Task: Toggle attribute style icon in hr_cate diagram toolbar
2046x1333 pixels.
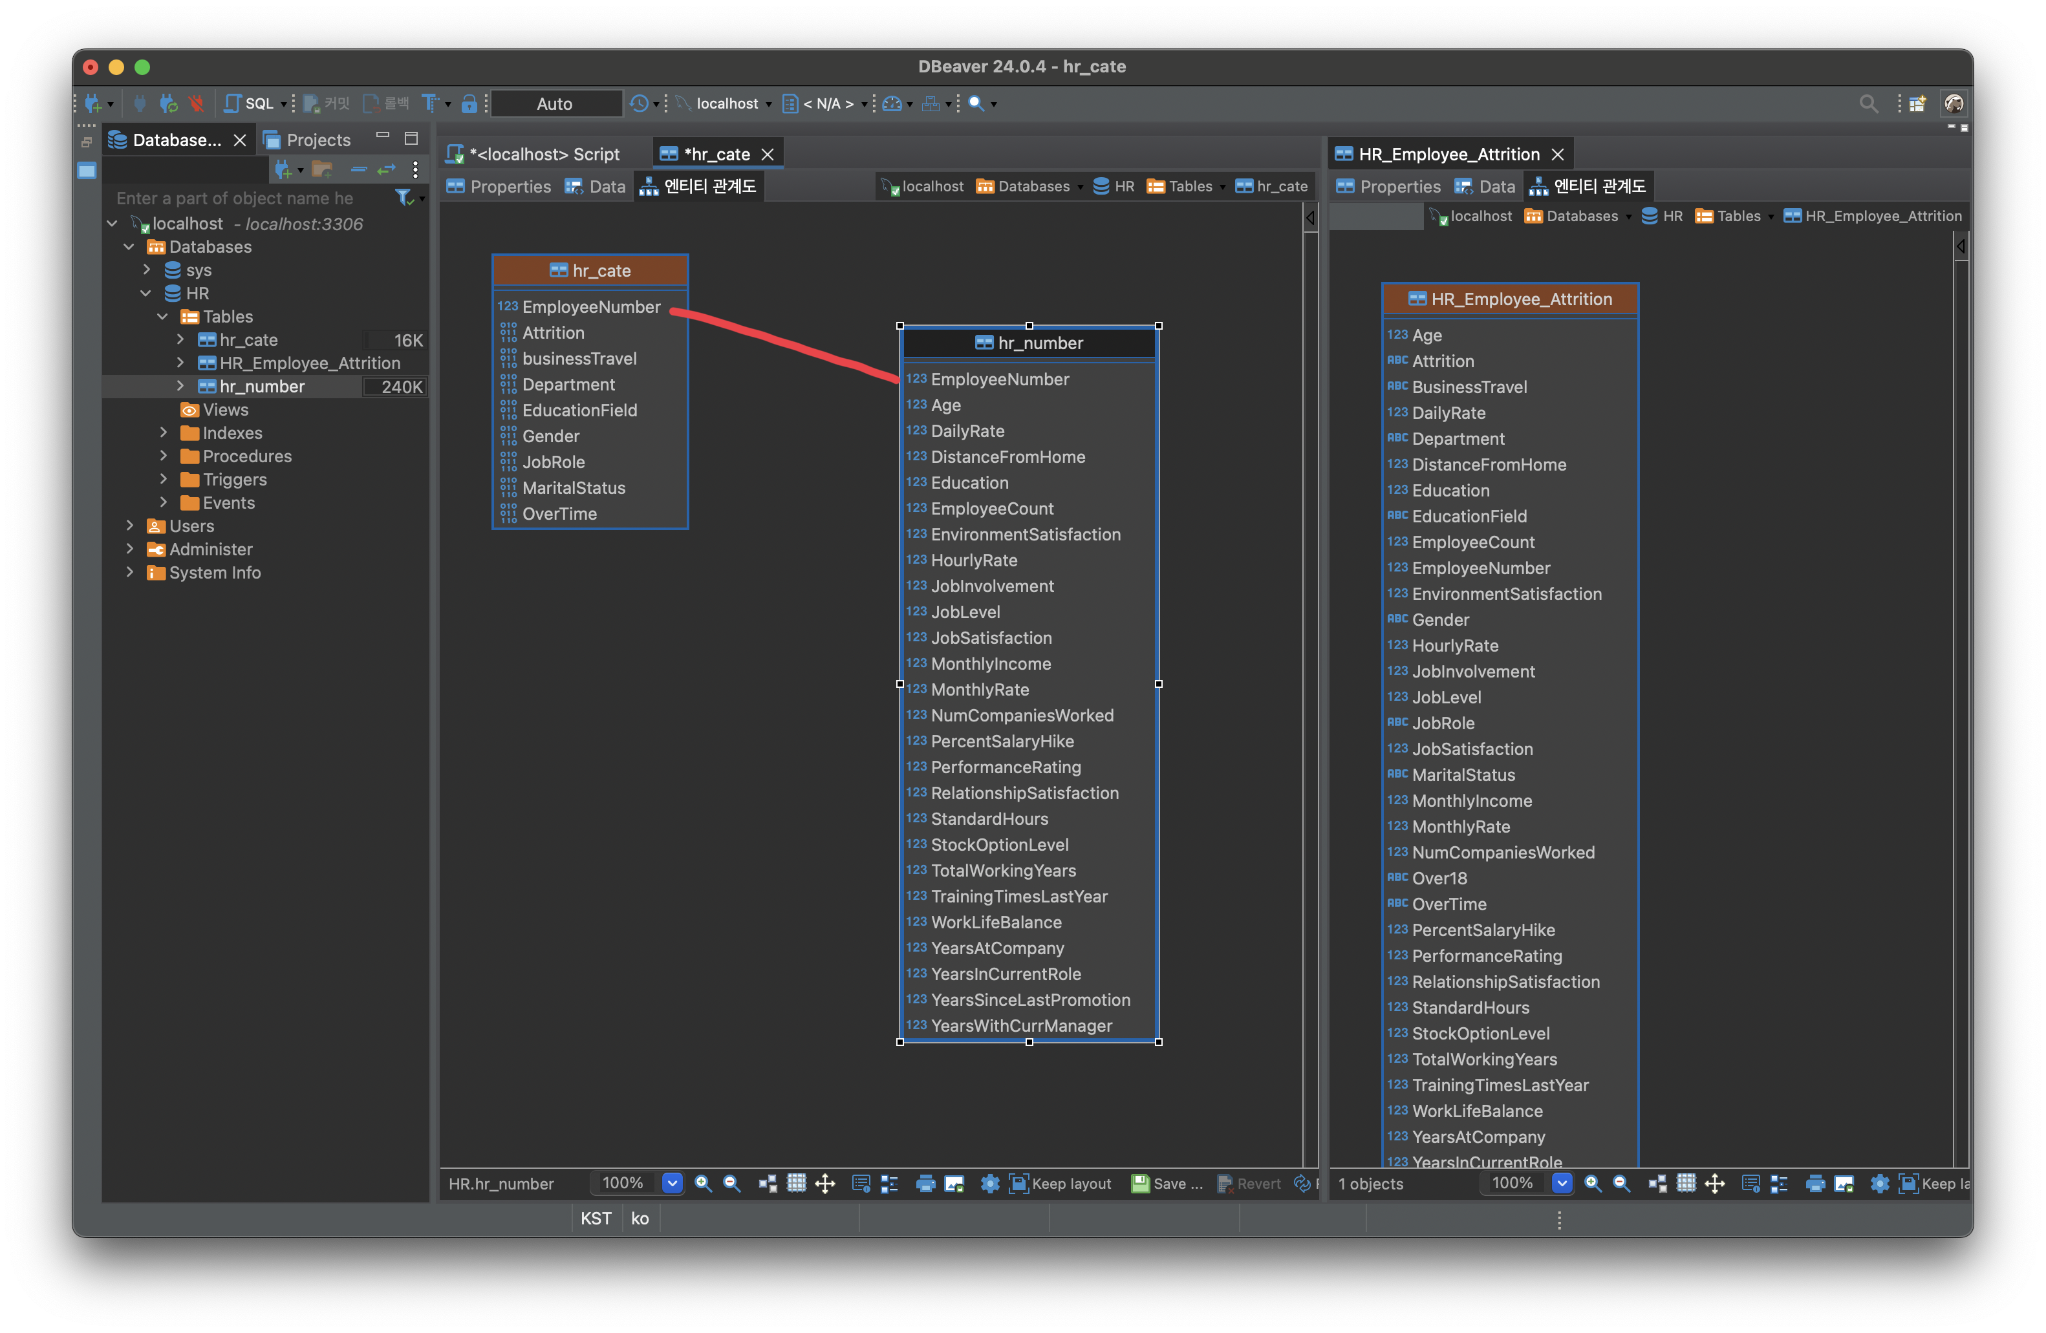Action: tap(861, 1184)
